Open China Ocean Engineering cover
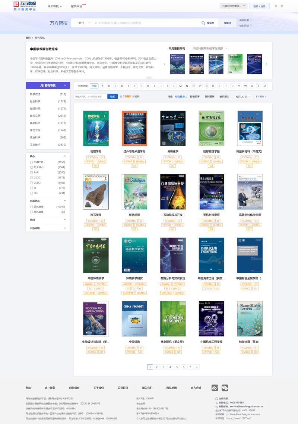 (x=211, y=255)
